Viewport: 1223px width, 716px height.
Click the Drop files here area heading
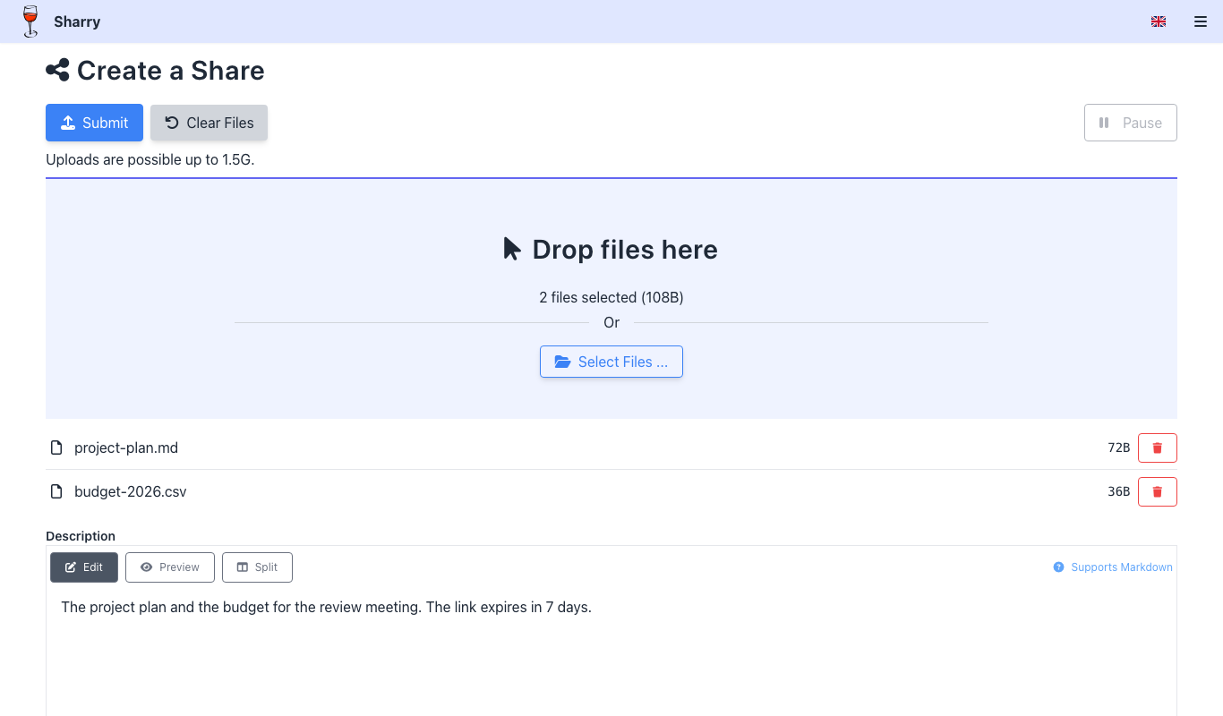(611, 249)
